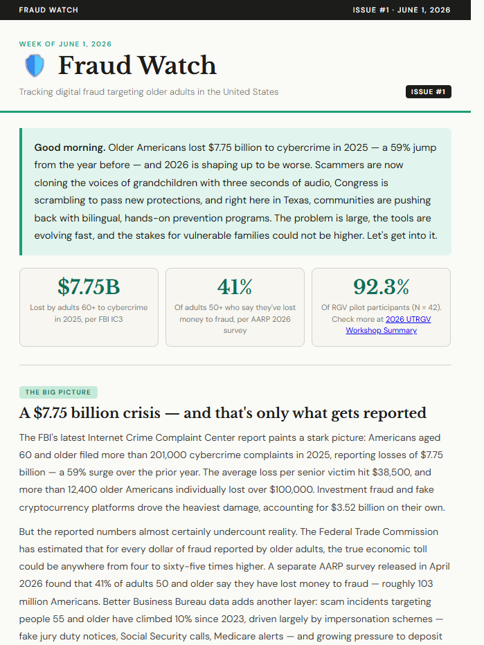This screenshot has width=484, height=645.
Task: Click the Good morning intro callout box
Action: (x=235, y=192)
